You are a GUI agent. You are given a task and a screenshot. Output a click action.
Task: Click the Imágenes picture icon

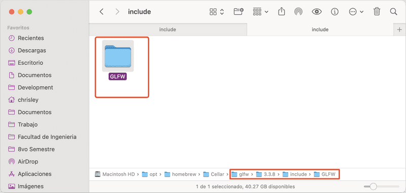tap(11, 186)
